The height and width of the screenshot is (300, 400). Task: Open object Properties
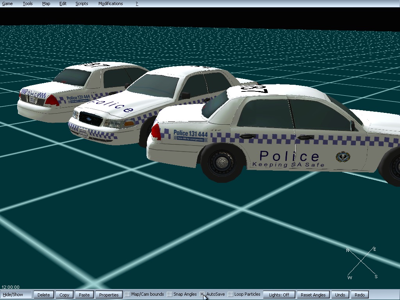(109, 295)
